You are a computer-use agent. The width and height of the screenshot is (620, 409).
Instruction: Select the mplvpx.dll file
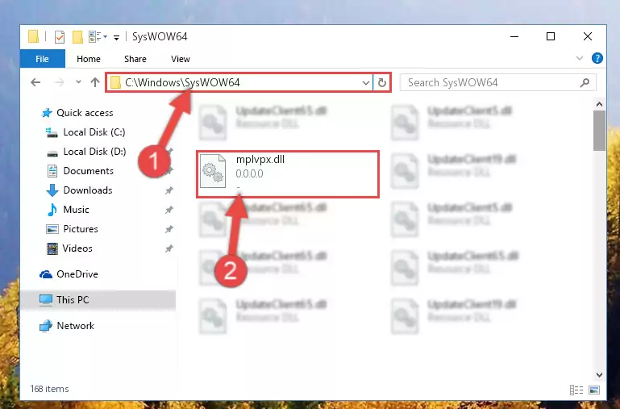coord(288,174)
